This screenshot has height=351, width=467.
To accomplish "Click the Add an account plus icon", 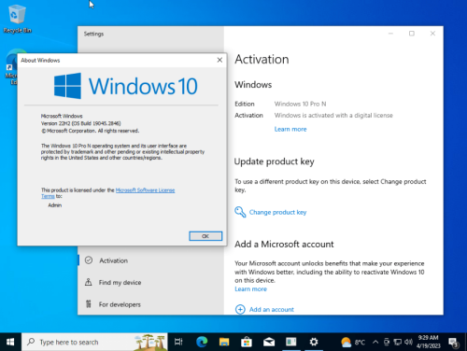I will pos(240,309).
